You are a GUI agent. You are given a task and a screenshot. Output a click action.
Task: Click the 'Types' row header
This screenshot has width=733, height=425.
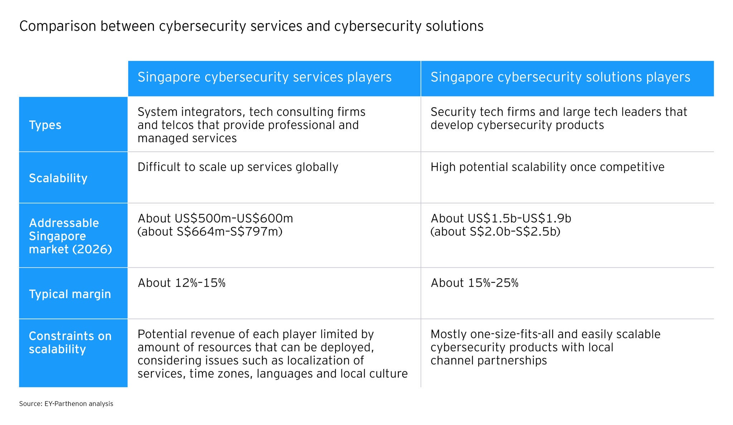[45, 125]
